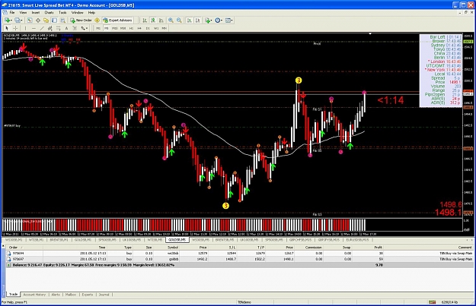Select order 970697 row
Screen dimensions: 476x306
coord(240,259)
